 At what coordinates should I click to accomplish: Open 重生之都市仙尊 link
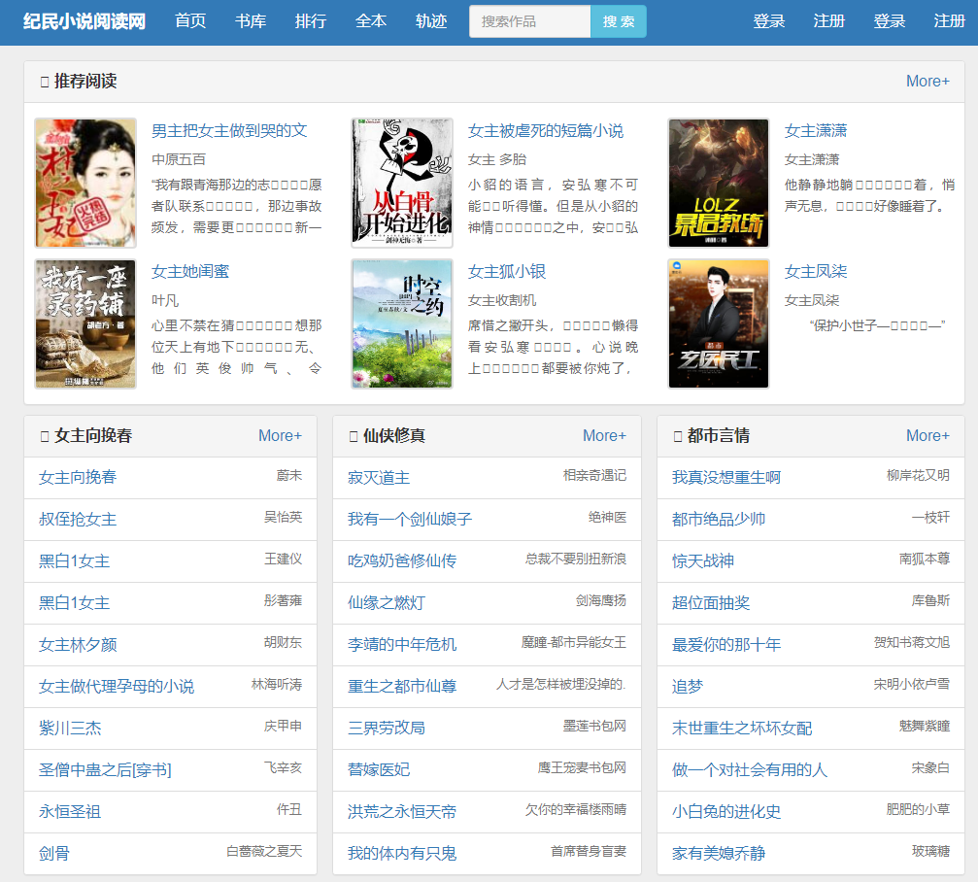402,686
